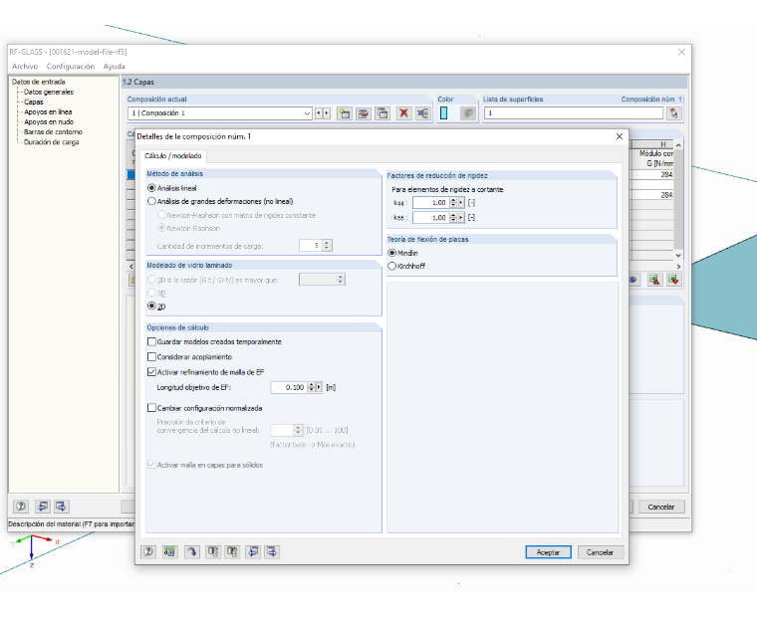
Task: Close the Detalles de la composición dialog
Action: tap(620, 136)
